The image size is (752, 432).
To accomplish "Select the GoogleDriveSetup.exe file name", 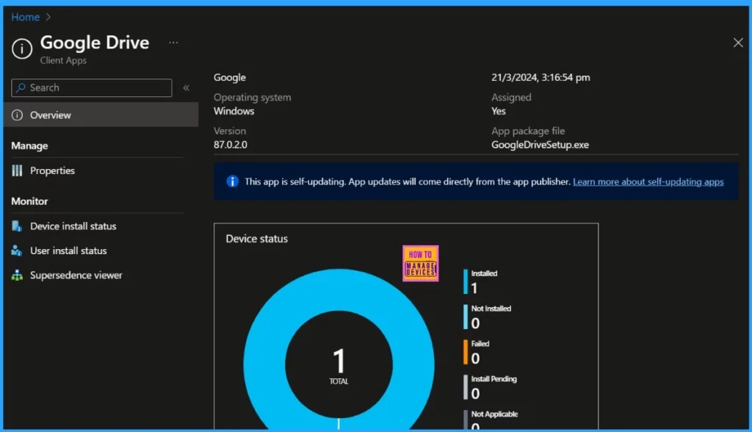I will click(540, 145).
